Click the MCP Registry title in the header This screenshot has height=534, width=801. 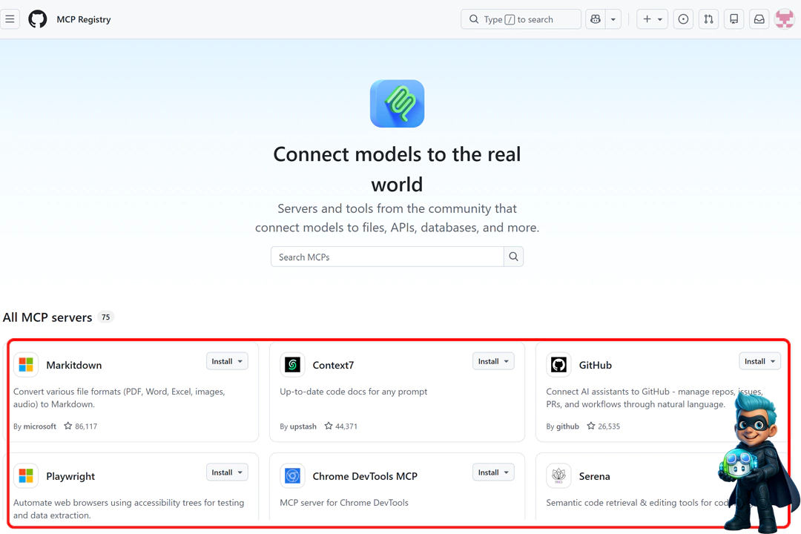point(83,19)
